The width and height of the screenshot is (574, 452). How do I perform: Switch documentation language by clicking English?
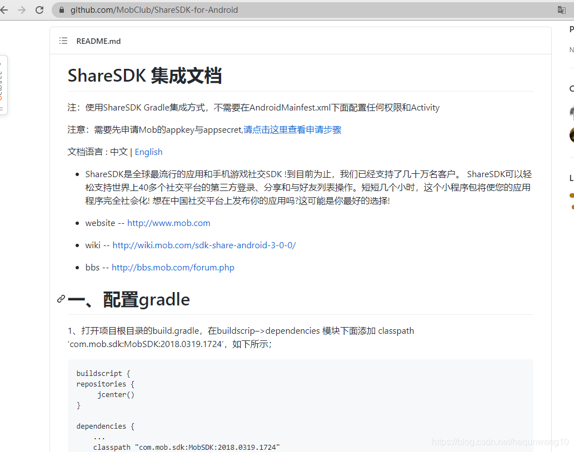148,152
